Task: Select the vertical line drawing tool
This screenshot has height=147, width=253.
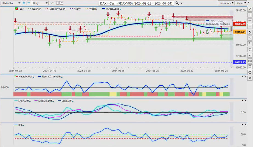Action: (x=250, y=15)
